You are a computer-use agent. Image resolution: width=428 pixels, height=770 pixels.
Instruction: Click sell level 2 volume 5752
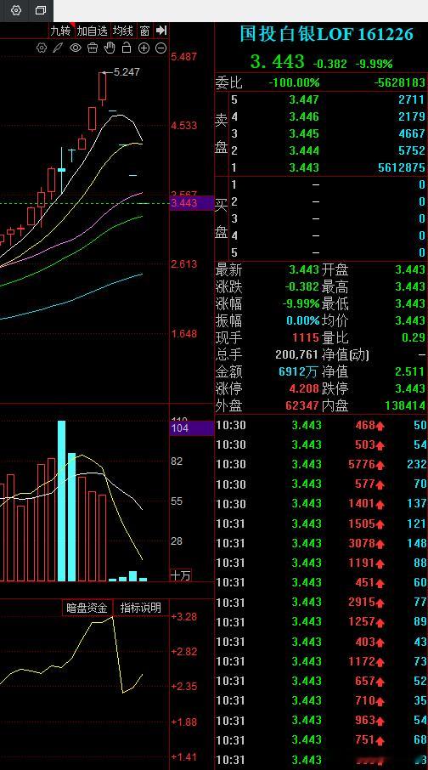pyautogui.click(x=411, y=150)
